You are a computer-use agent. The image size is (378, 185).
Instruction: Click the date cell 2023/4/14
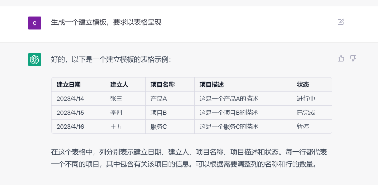(70, 99)
